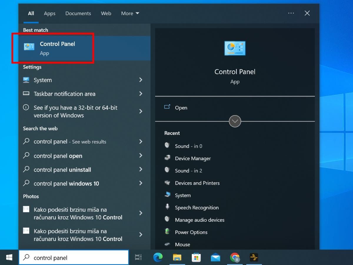353x265 pixels.
Task: Click the search box containing control panel
Action: pos(74,258)
